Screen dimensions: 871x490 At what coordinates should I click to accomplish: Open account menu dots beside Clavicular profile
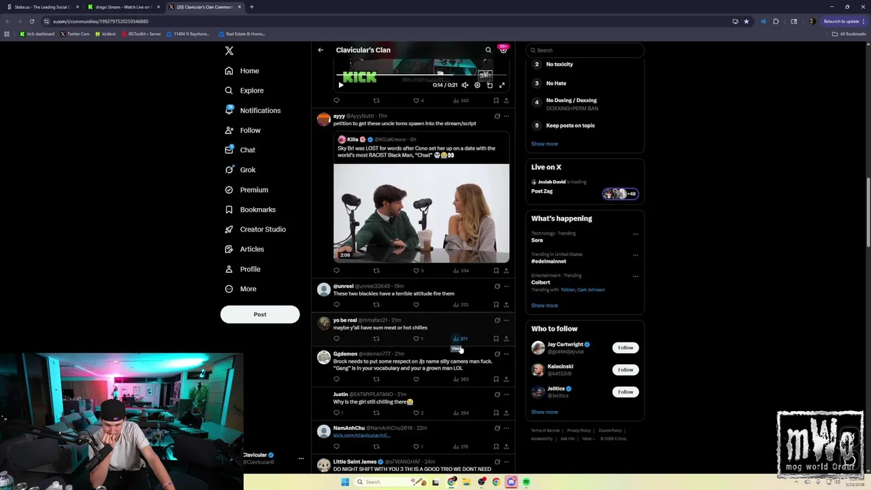coord(301,458)
